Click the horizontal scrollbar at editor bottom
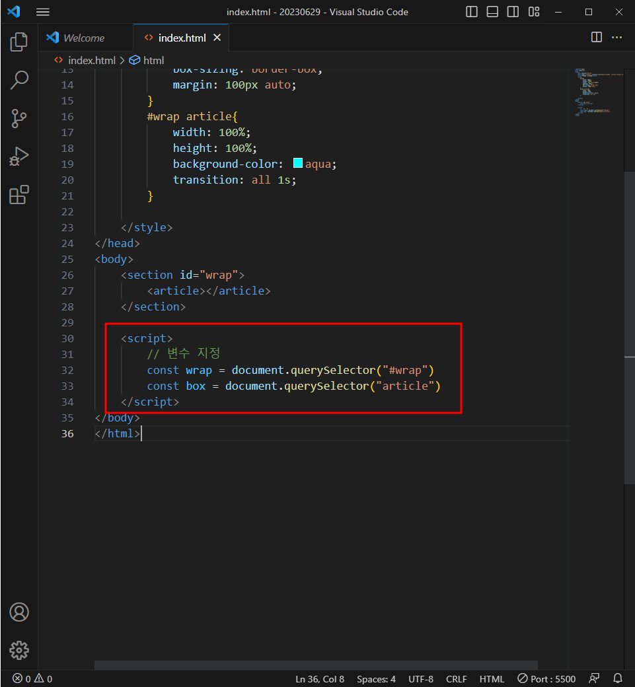 (316, 665)
